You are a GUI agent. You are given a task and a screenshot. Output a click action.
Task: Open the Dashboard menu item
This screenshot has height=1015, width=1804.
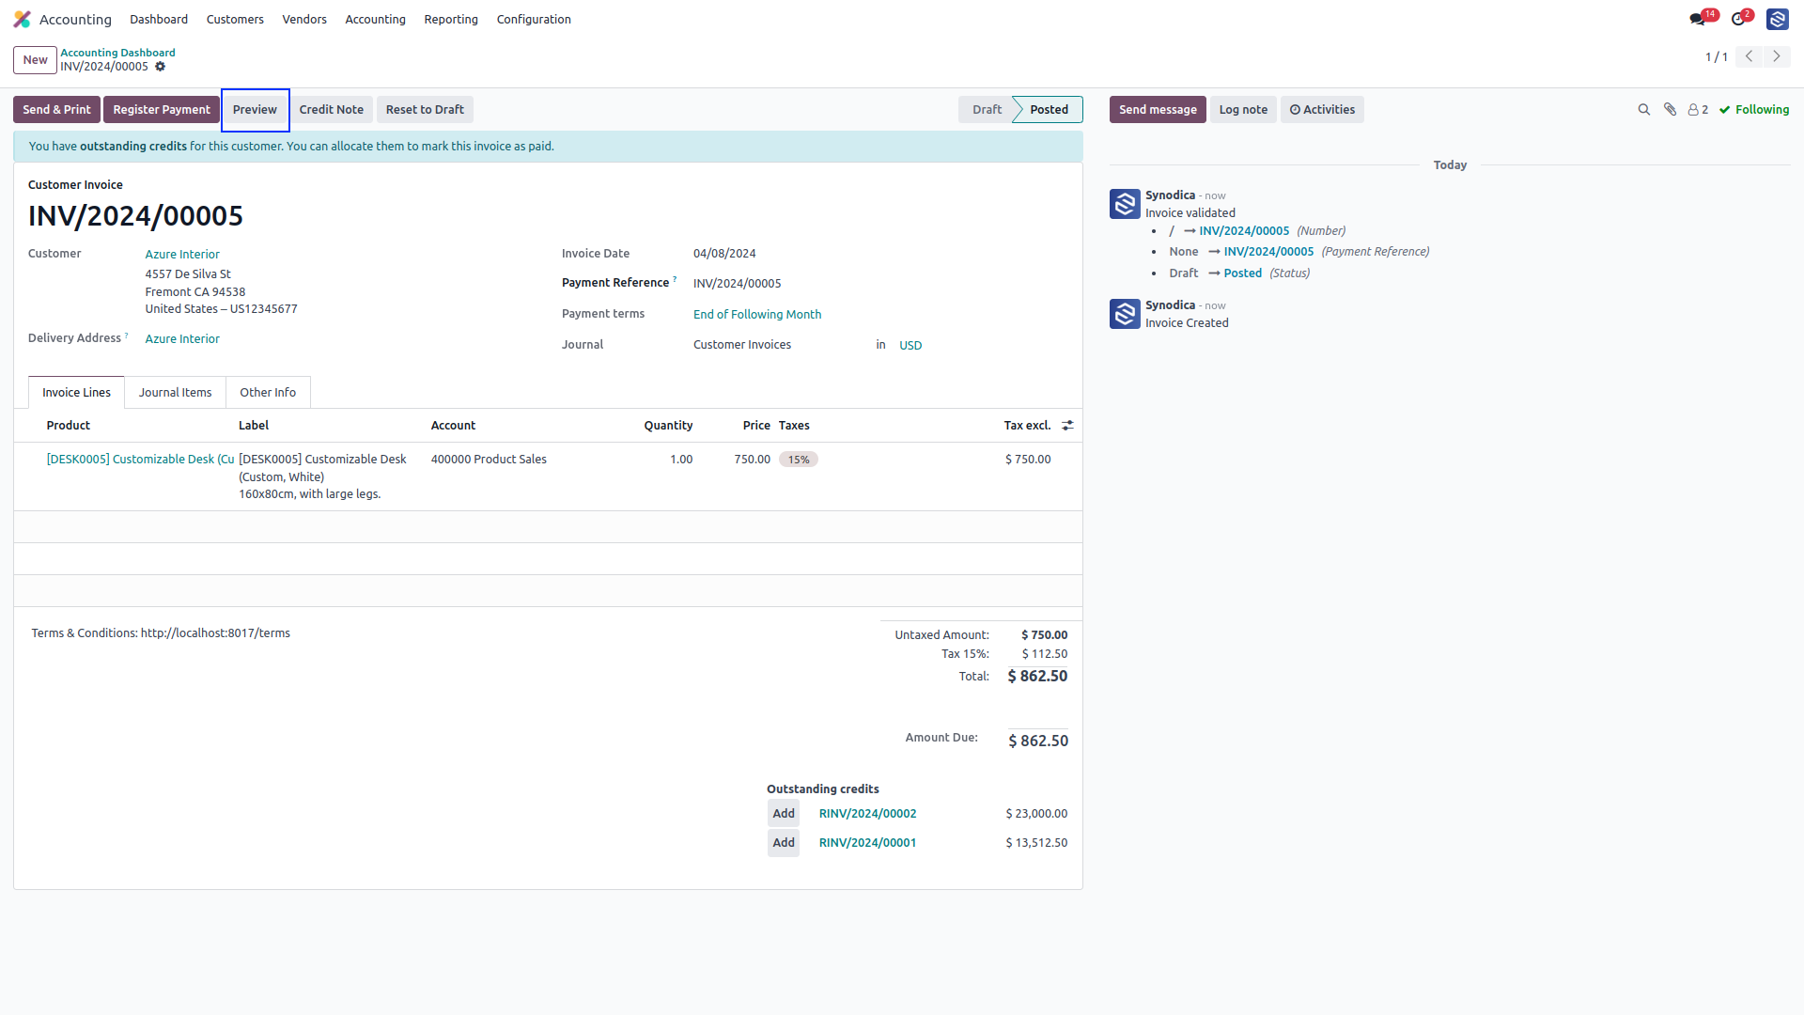(159, 19)
